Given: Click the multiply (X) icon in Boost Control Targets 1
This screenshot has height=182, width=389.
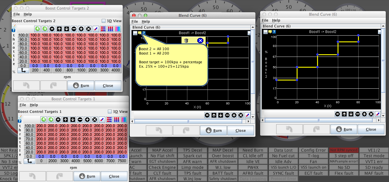Looking at the screenshot, I should (x=94, y=119).
